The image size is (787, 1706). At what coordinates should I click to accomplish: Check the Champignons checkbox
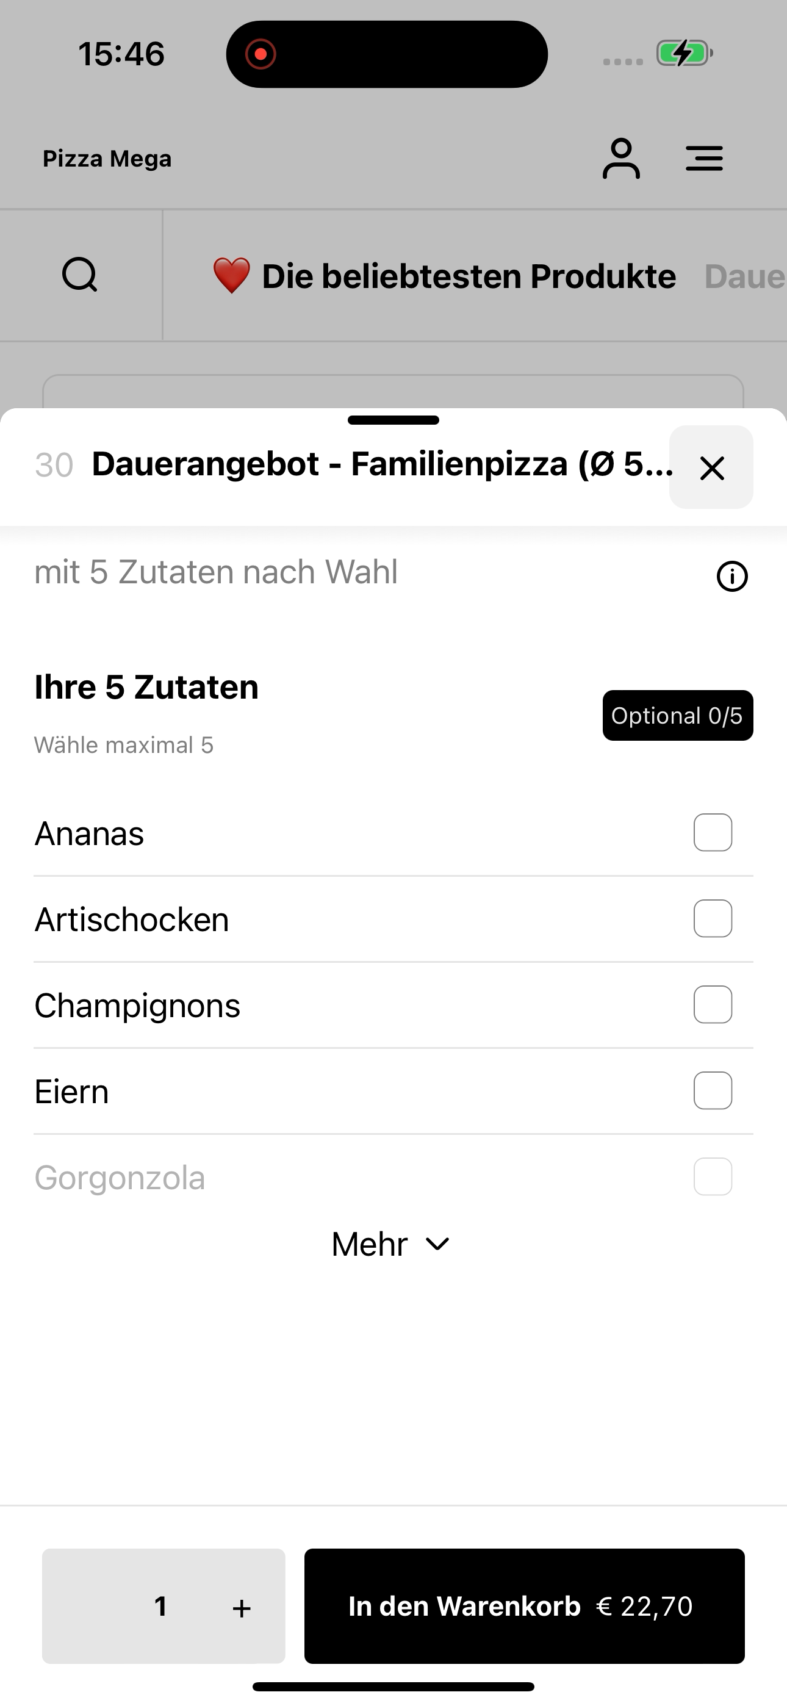[713, 1005]
